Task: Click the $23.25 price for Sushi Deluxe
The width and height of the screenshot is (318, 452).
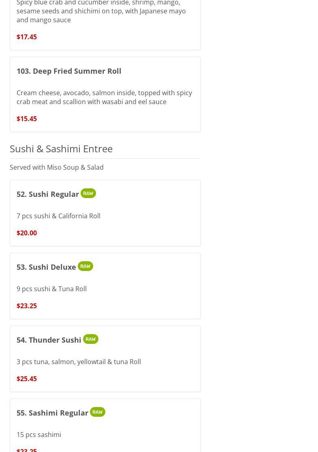Action: pos(27,306)
